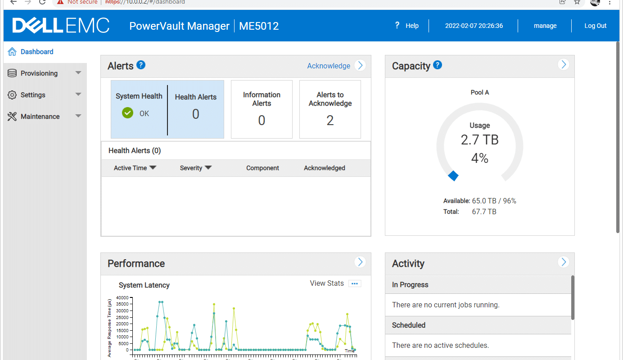Go back in browser
This screenshot has height=360, width=623.
pyautogui.click(x=13, y=2)
